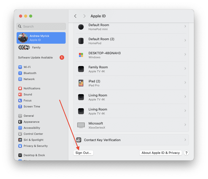Screen dimensions: 208x179
Task: Expand the Microsoft XboxSeriesX chevron
Action: tap(185, 125)
